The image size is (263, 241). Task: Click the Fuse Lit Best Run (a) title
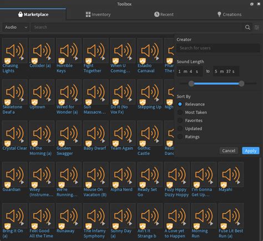coord(231,233)
